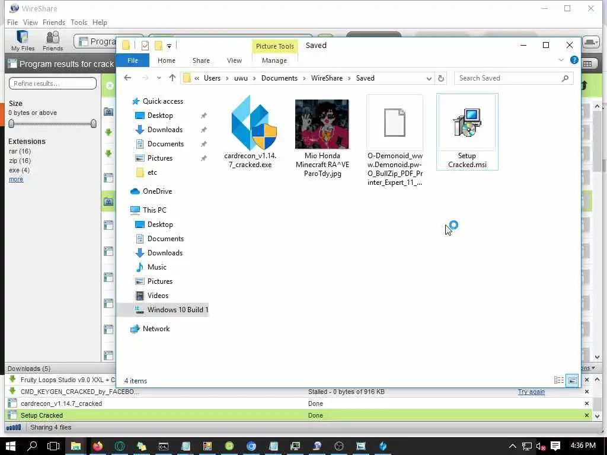This screenshot has width=607, height=455.
Task: Expand address bar history dropdown
Action: click(x=429, y=78)
